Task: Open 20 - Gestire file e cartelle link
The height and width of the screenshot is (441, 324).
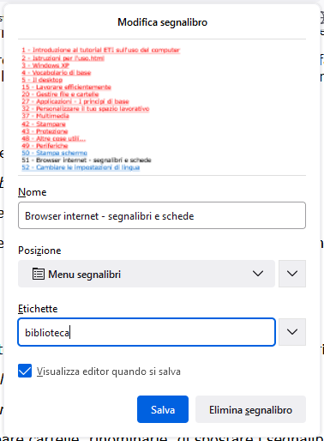Action: click(60, 94)
